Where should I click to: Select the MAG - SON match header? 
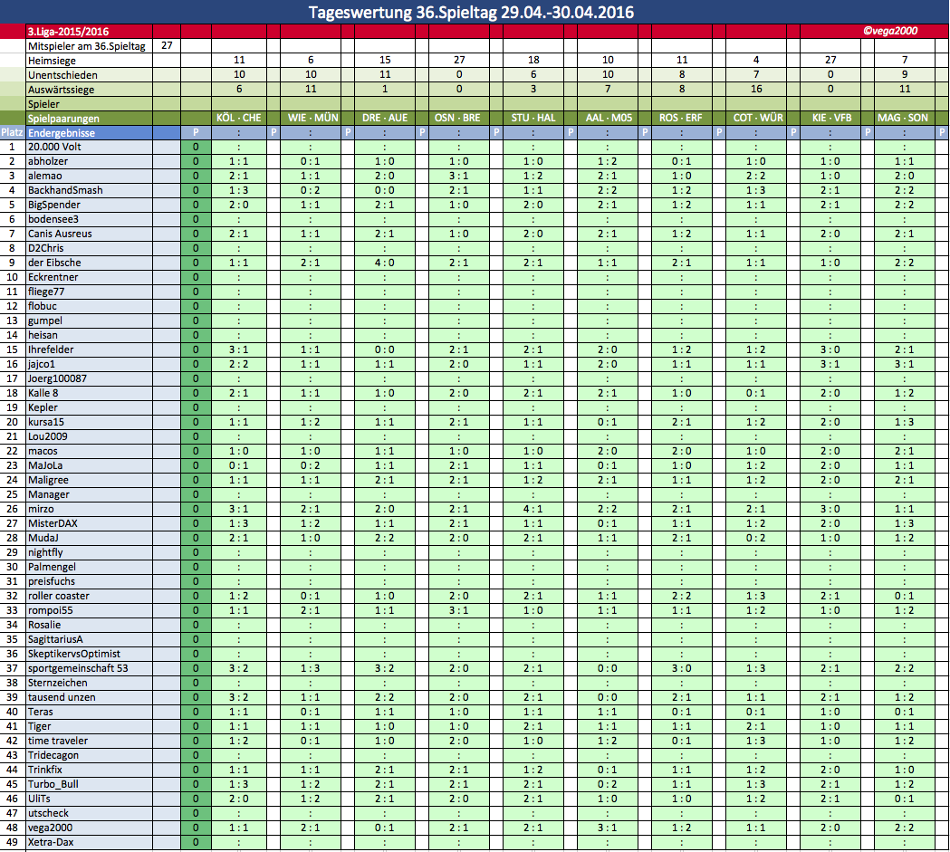click(x=905, y=118)
